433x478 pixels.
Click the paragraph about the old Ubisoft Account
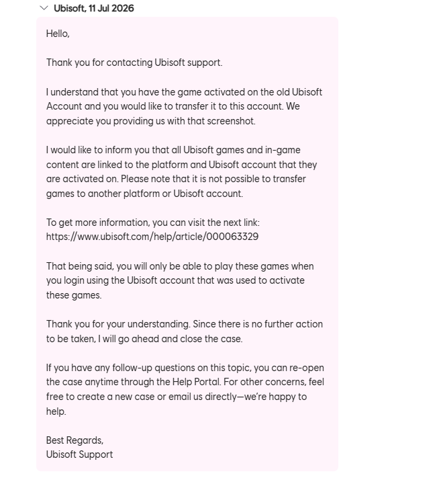click(184, 106)
